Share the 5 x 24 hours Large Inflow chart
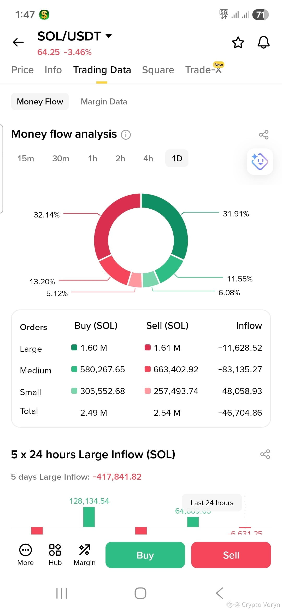 (x=265, y=454)
